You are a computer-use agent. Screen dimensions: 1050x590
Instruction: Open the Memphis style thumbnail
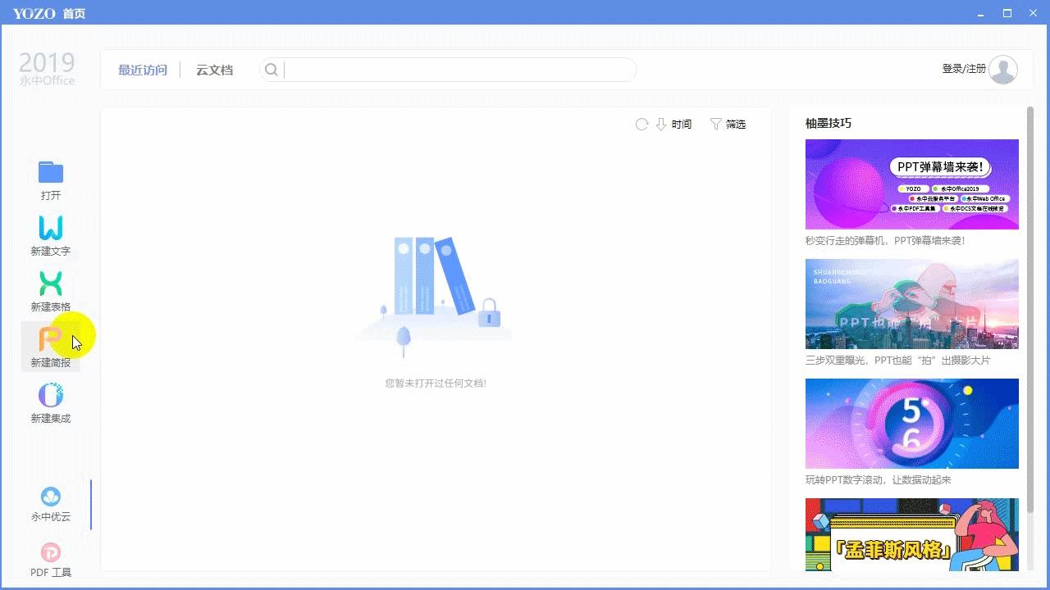(x=912, y=534)
